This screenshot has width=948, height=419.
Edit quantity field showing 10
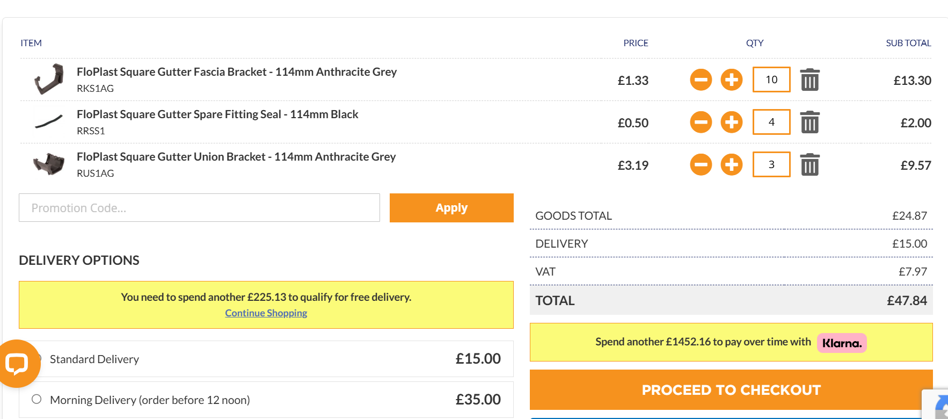(x=771, y=80)
